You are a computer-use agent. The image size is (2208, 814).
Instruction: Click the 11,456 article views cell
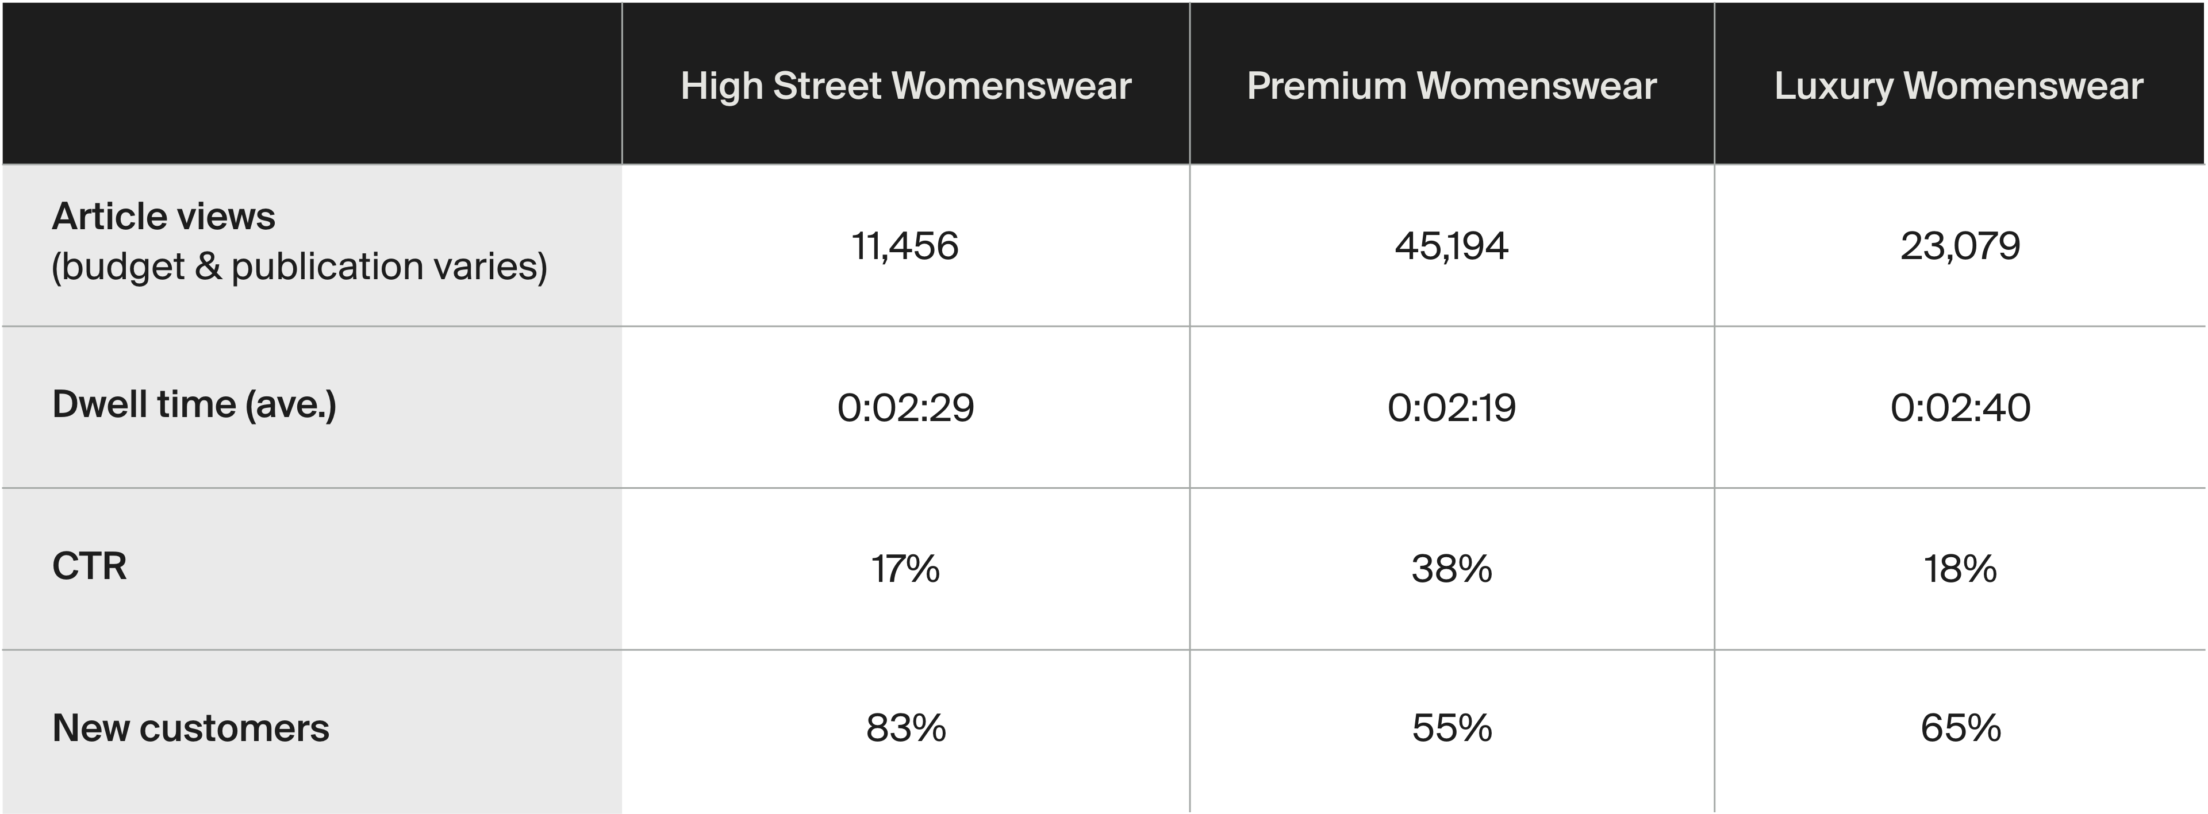(x=905, y=246)
